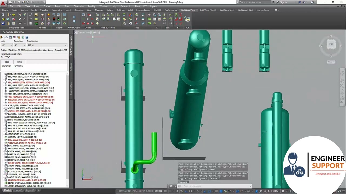
Task: Open the Layout1 tab
Action: point(18,190)
